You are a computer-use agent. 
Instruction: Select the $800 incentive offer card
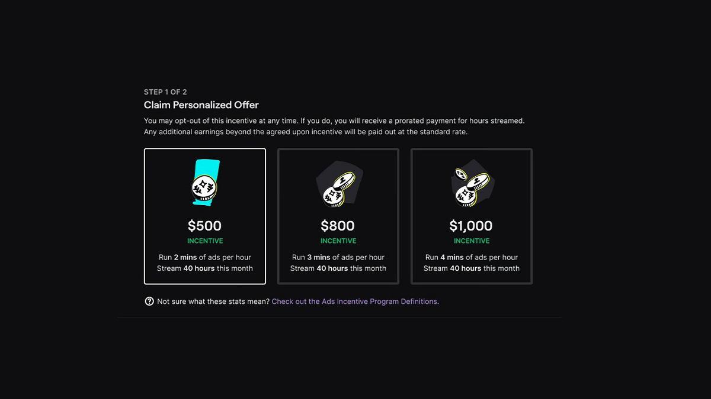(x=338, y=216)
